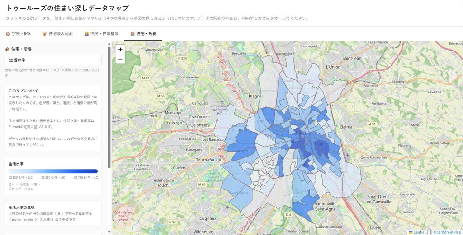Open the OpenStreetMap attribution link
The image size is (463, 235).
pyautogui.click(x=448, y=232)
